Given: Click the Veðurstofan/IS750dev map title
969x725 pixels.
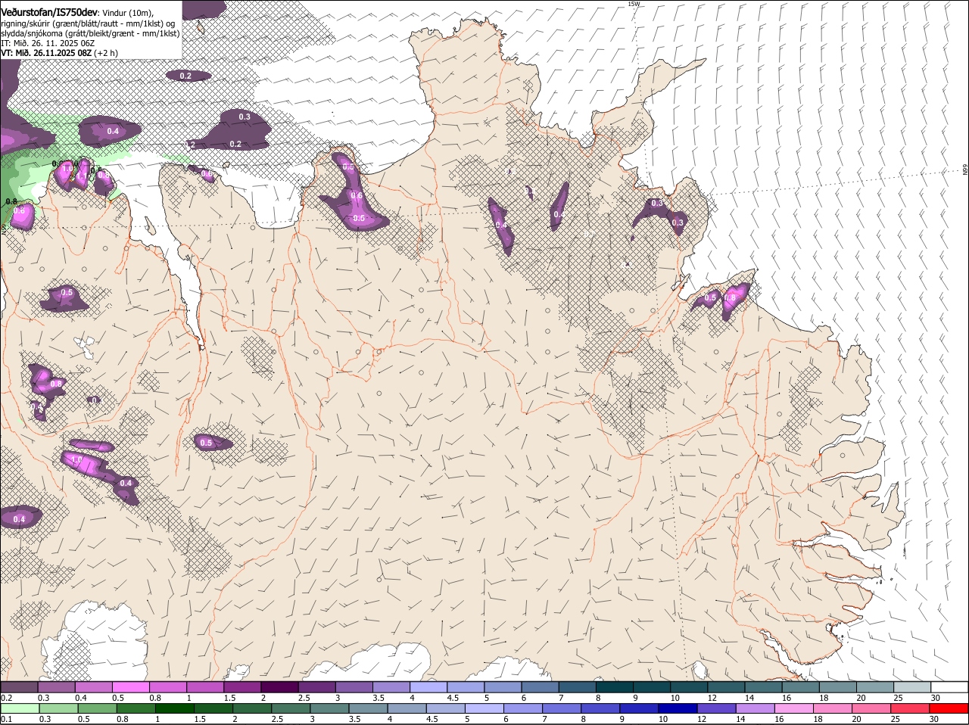Looking at the screenshot, I should [x=50, y=13].
